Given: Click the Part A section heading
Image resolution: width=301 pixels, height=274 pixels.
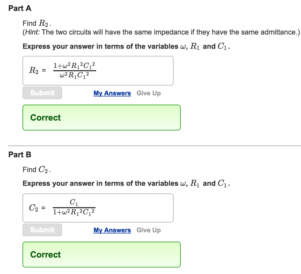Looking at the screenshot, I should coord(20,8).
